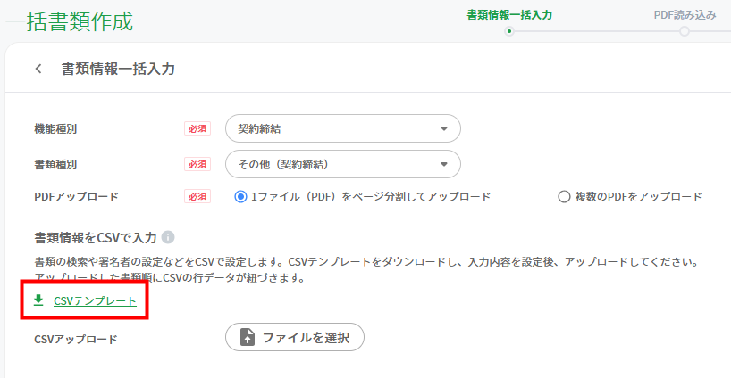Click the 必須 badge next to 書類種別
The width and height of the screenshot is (731, 378).
(197, 165)
